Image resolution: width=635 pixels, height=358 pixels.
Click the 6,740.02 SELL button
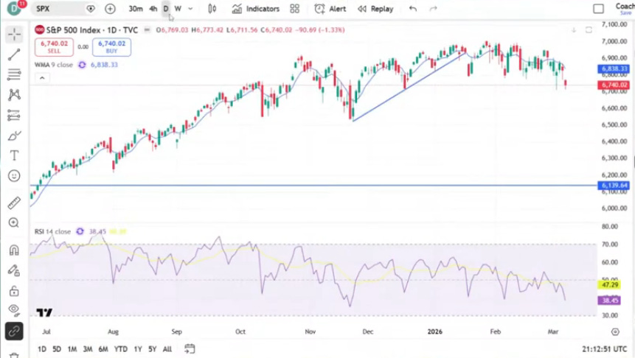coord(55,47)
